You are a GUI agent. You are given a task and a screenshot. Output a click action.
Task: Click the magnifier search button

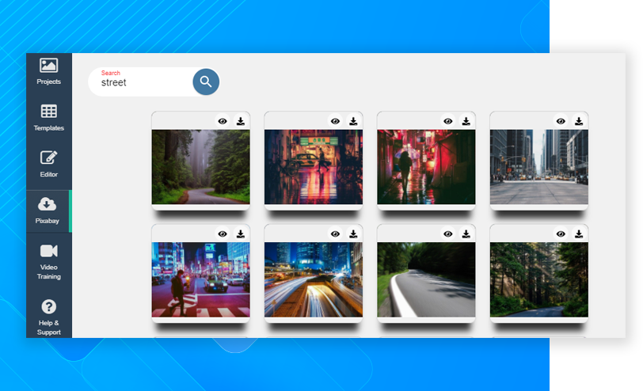(x=206, y=82)
